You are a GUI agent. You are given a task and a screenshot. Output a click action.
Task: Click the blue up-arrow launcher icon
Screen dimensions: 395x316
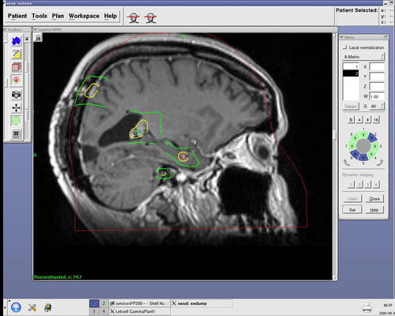(16, 307)
